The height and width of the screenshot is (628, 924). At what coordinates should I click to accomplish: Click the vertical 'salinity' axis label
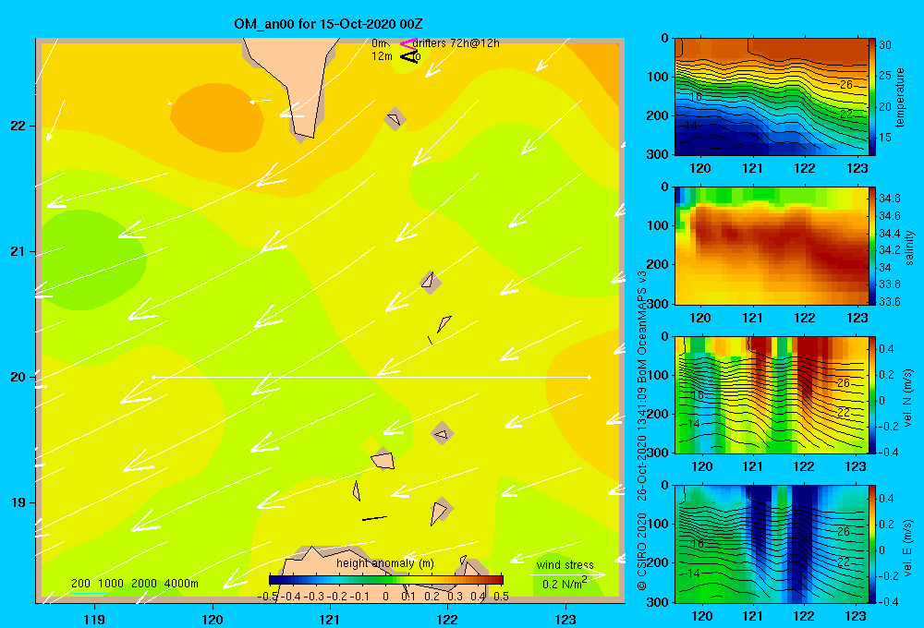[x=909, y=248]
